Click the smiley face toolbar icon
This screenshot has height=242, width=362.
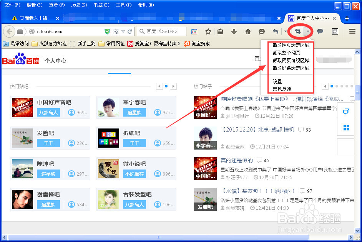262,31
